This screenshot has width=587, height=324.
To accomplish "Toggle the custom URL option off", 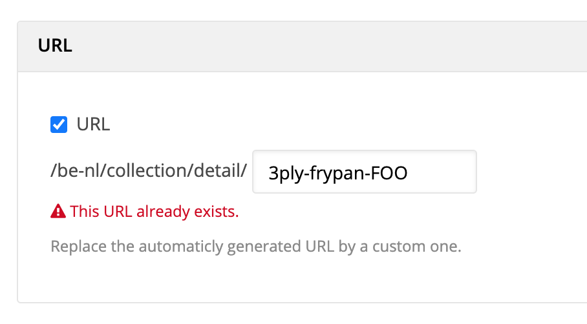I will (x=59, y=125).
